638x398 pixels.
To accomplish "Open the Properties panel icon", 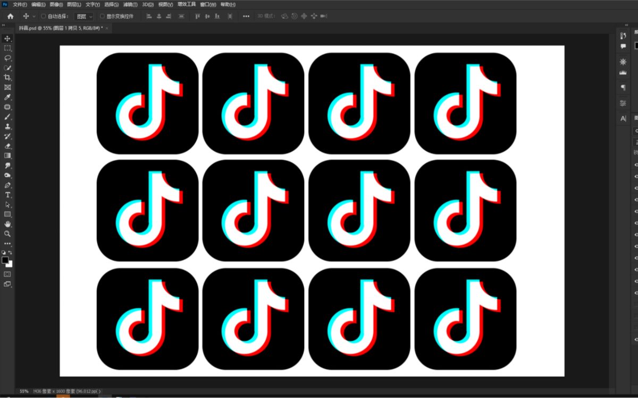I will pyautogui.click(x=623, y=103).
